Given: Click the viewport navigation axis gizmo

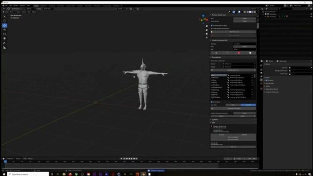Looking at the screenshot, I should pos(203,19).
